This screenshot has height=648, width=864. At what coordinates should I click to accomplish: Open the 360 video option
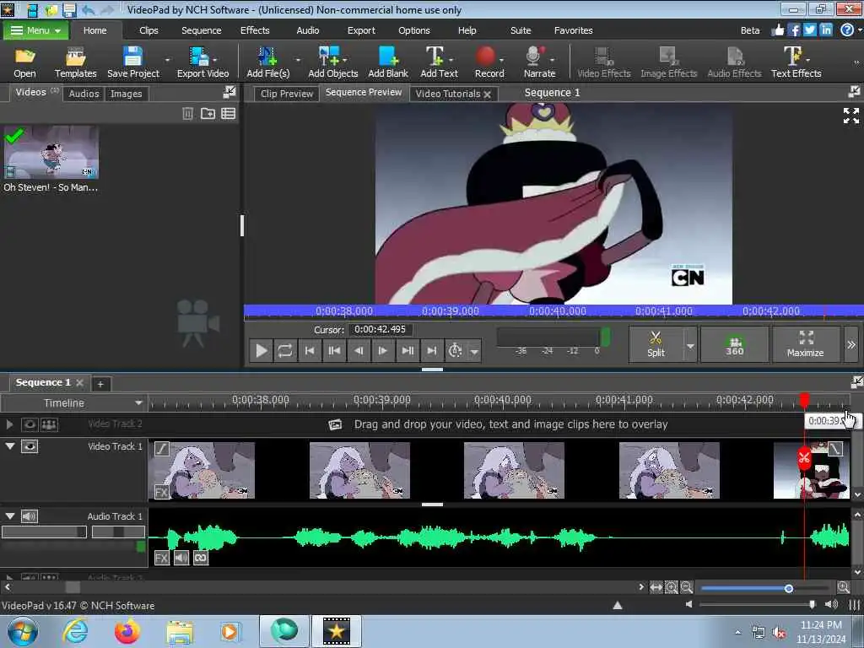click(734, 344)
